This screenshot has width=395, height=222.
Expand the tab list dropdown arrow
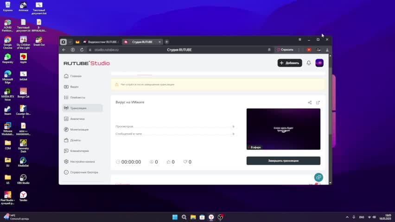[70, 42]
